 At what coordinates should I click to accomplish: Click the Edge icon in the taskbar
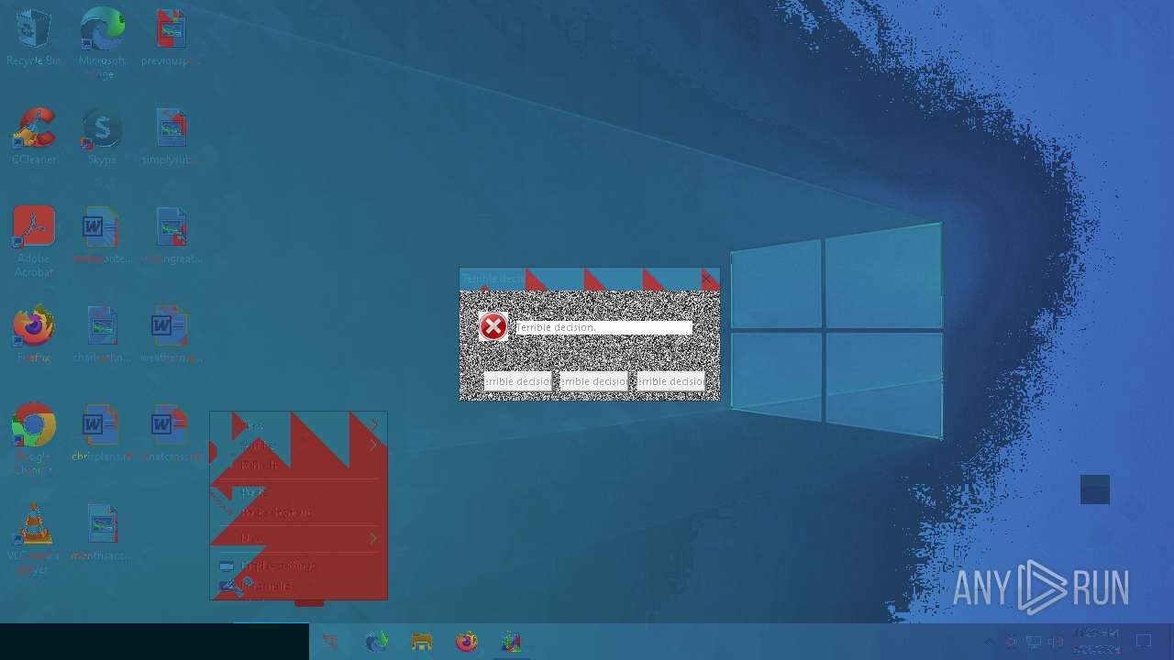coord(377,642)
